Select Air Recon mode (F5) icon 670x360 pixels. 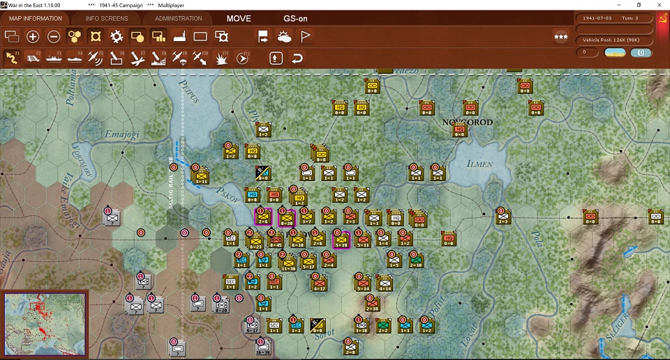(x=96, y=58)
